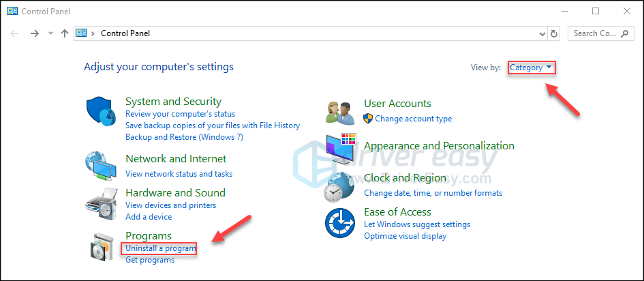
Task: Click the Ease of Access icon
Action: point(341,224)
